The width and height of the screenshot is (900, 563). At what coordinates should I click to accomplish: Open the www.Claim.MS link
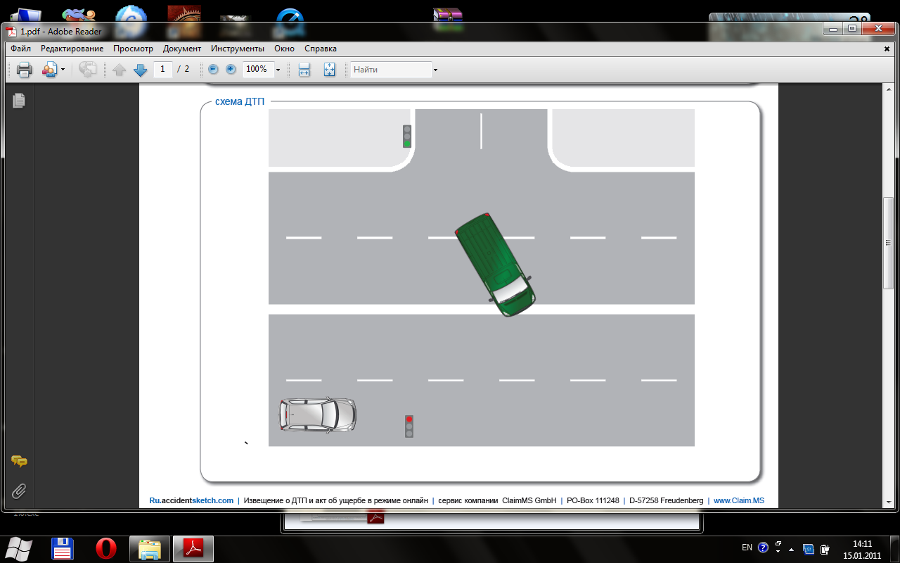(x=738, y=500)
